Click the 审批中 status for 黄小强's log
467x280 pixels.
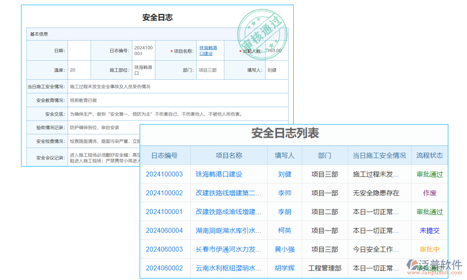429,249
